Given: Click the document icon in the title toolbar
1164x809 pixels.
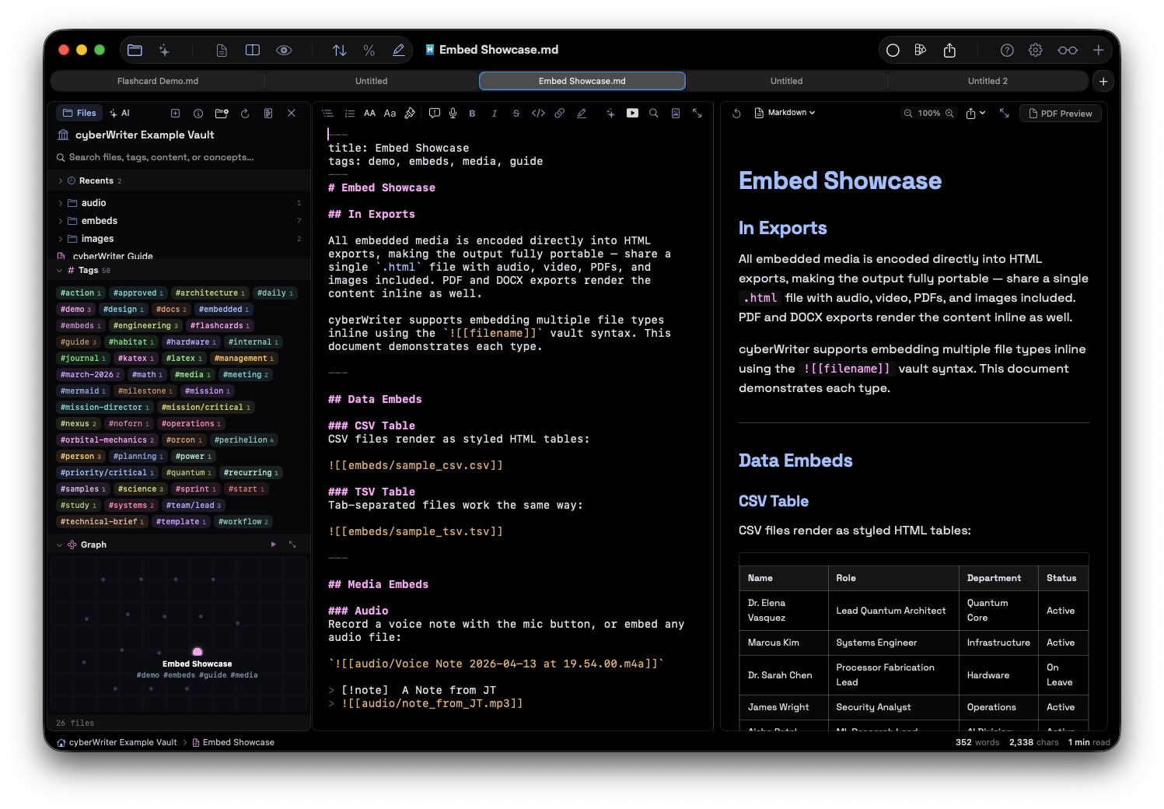Looking at the screenshot, I should (x=222, y=50).
